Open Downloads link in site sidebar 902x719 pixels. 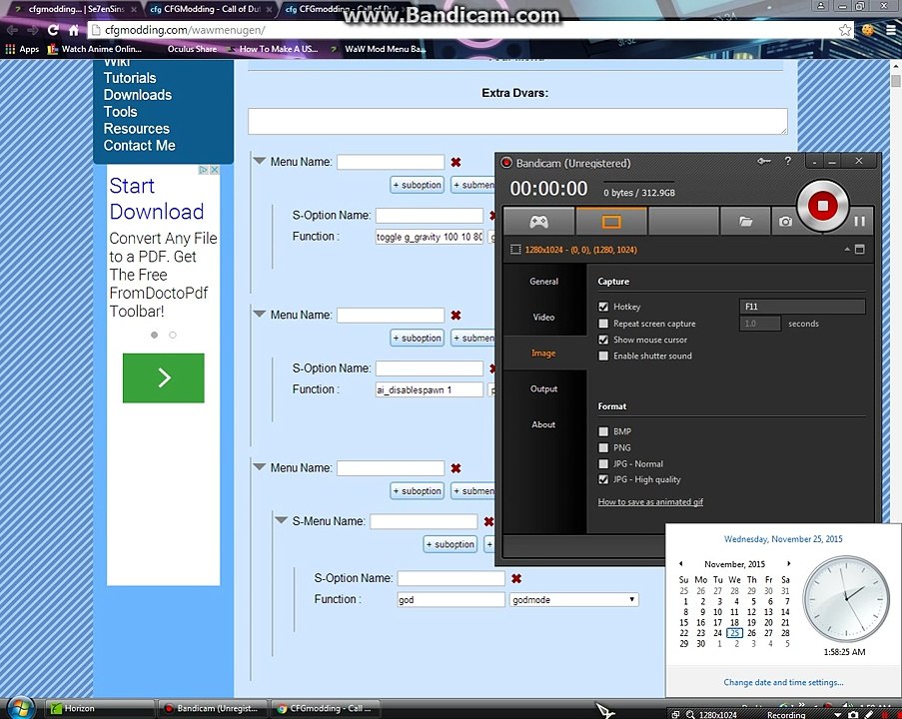click(138, 95)
